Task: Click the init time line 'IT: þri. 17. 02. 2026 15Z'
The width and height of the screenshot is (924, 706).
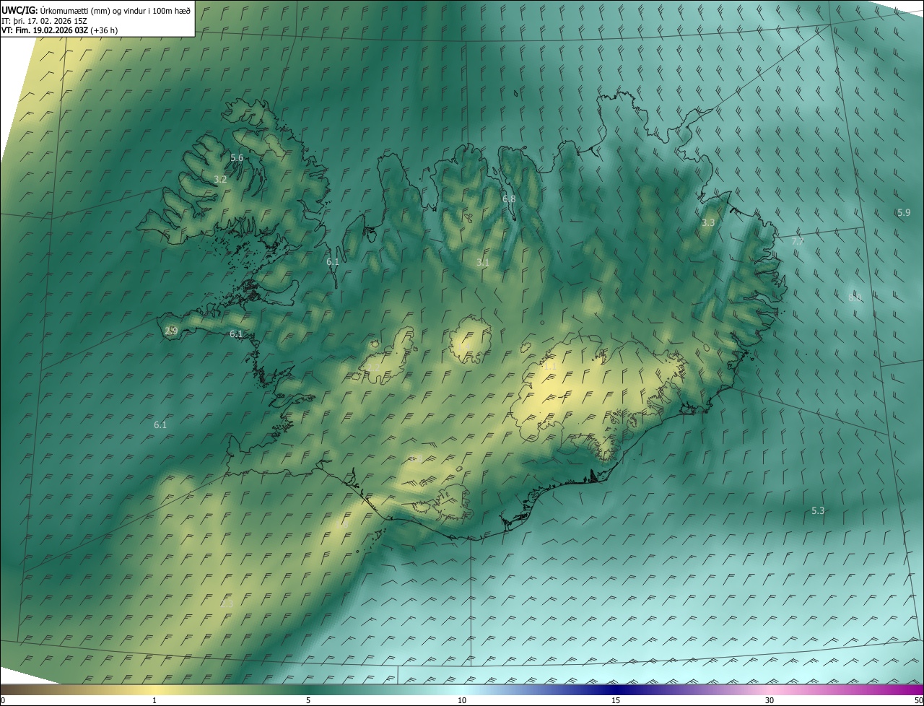Action: pyautogui.click(x=45, y=21)
